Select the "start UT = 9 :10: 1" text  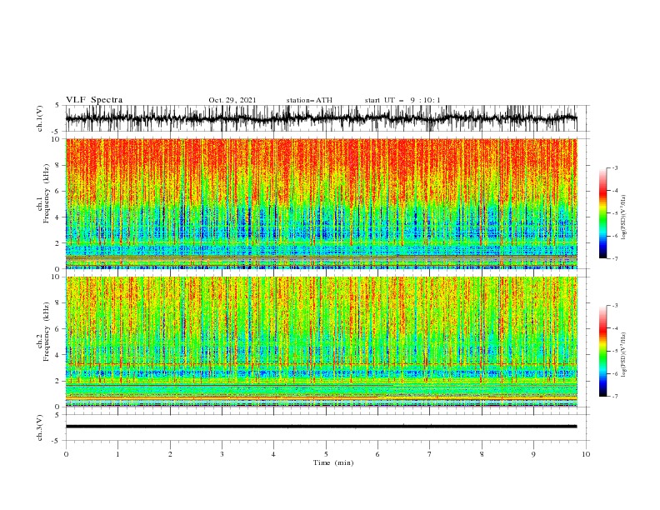[x=402, y=100]
